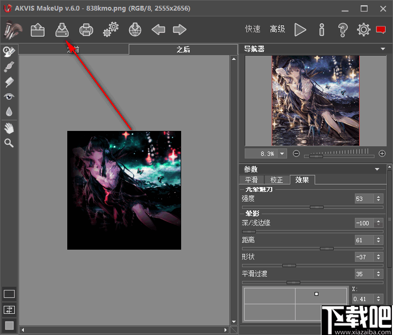This screenshot has width=393, height=335.
Task: Click the navigator preview thumbnail
Action: (x=316, y=101)
